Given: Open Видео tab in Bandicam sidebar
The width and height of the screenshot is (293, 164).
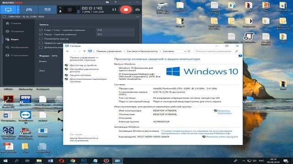Looking at the screenshot, I should (12, 40).
